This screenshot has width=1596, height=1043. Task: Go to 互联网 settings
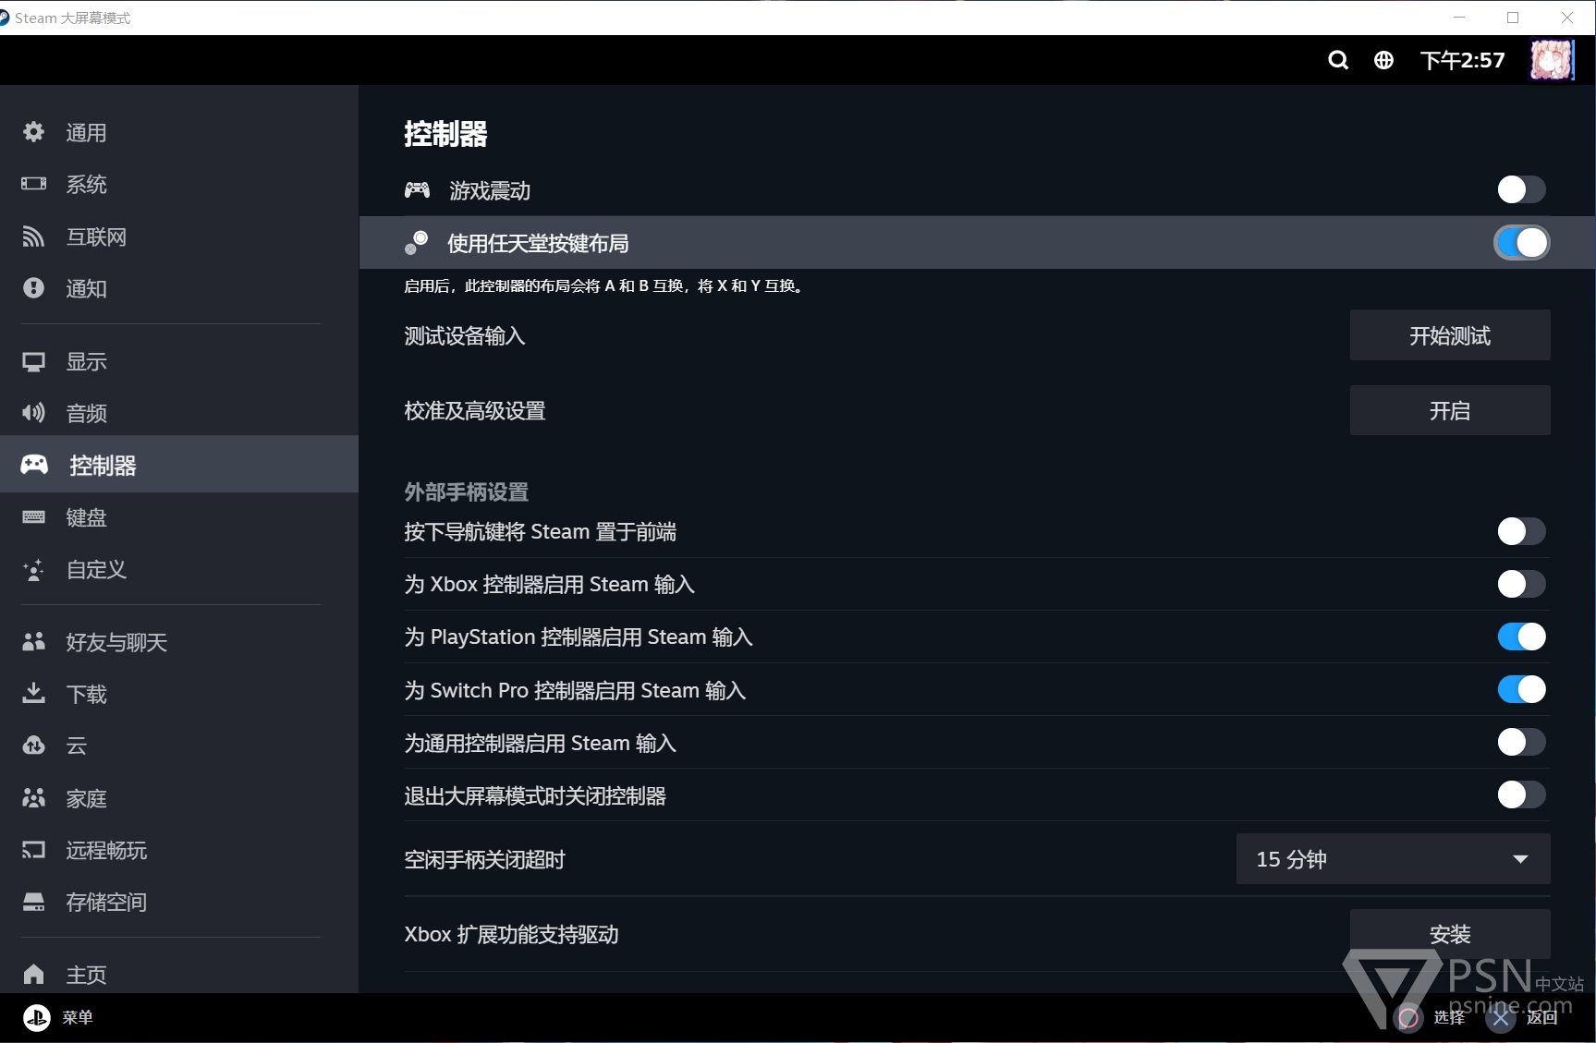[x=179, y=236]
